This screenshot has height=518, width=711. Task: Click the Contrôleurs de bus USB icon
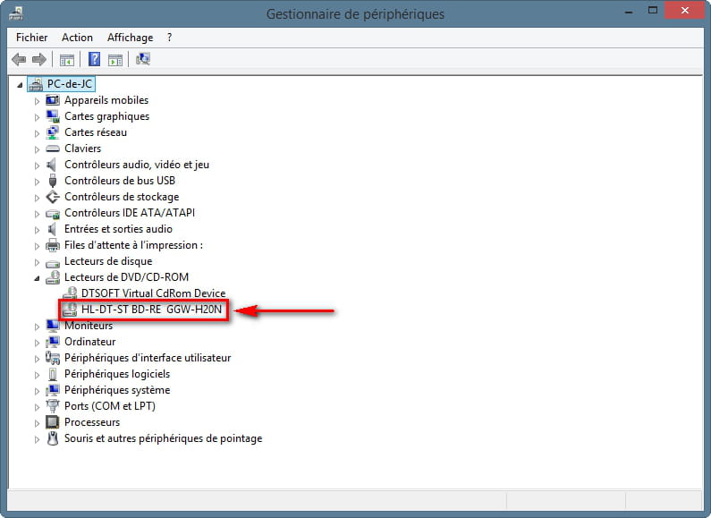tap(53, 181)
